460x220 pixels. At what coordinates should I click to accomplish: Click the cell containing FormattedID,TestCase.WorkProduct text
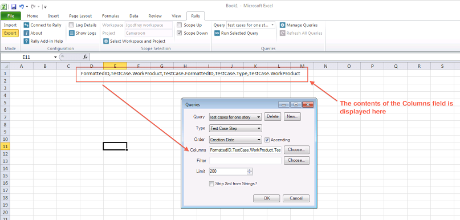click(190, 74)
